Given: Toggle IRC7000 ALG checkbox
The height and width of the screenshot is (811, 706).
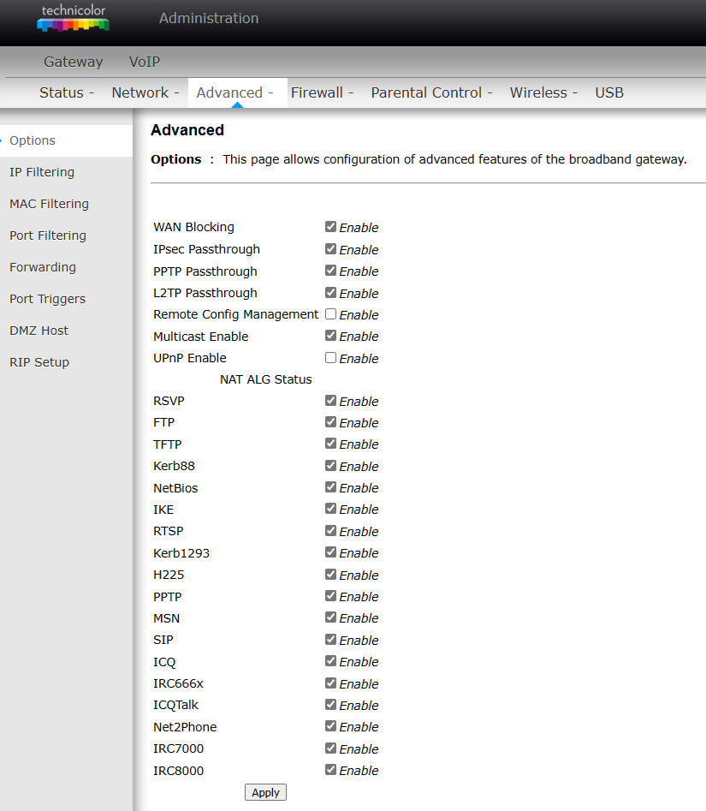Looking at the screenshot, I should (331, 748).
